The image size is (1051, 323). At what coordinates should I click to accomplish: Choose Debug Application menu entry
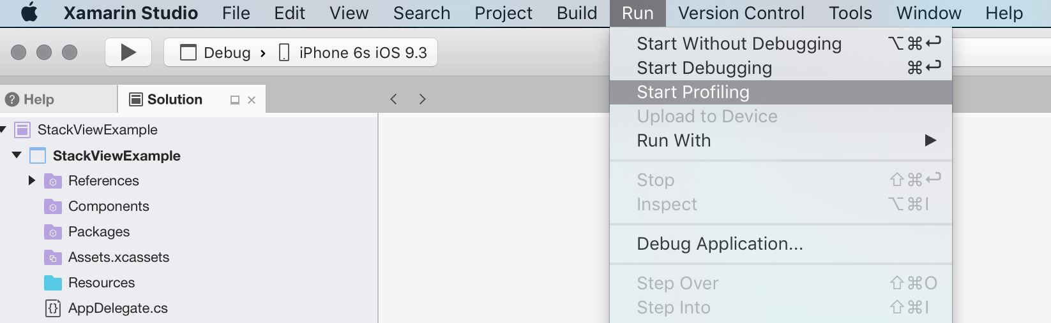coord(720,244)
